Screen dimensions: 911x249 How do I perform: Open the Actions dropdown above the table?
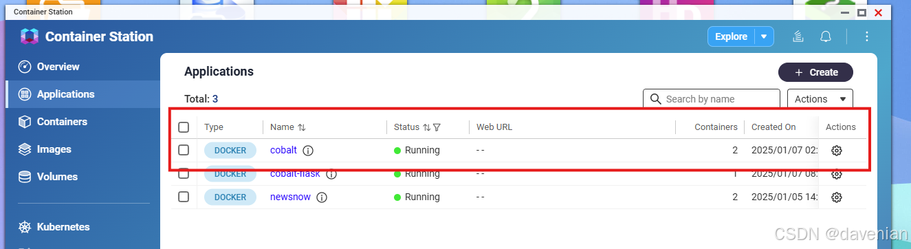[820, 99]
